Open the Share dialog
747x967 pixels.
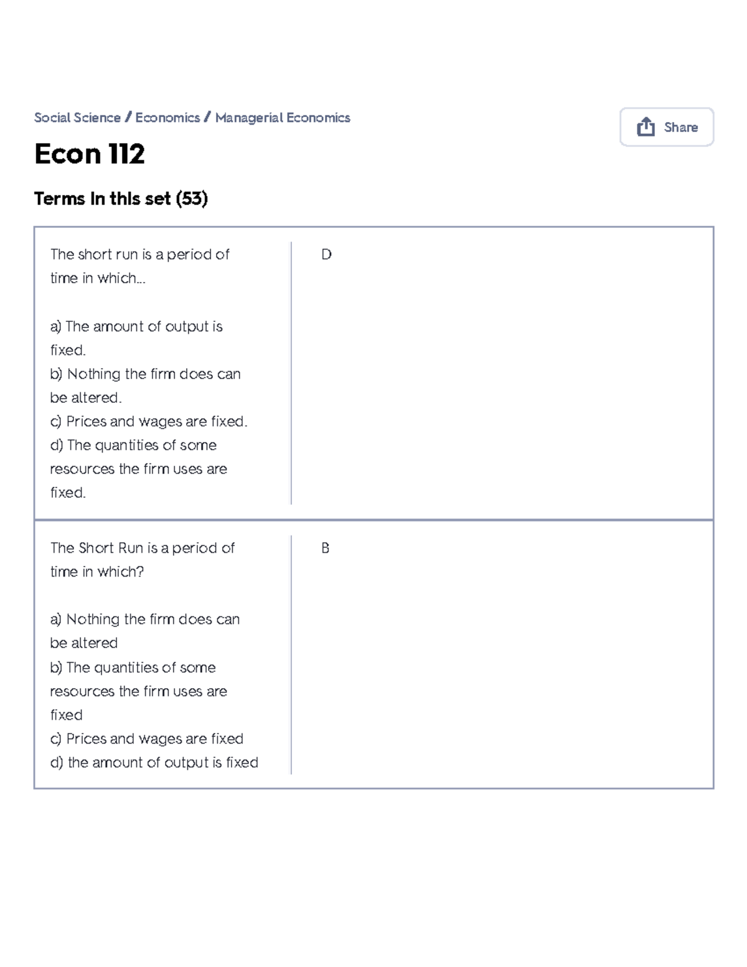point(666,127)
